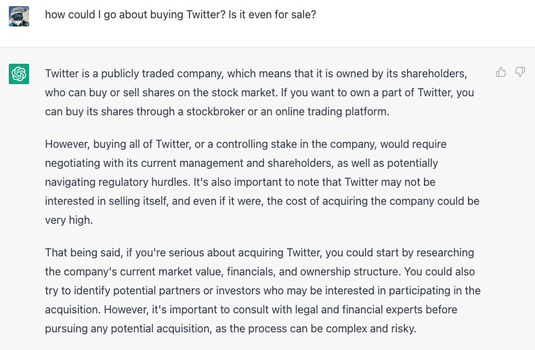Click the words "very high" ending paragraph two
Viewport: 535px width, 350px height.
pyautogui.click(x=68, y=220)
